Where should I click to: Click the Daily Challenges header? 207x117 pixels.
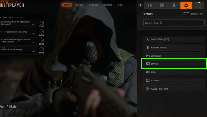pyautogui.click(x=6, y=17)
